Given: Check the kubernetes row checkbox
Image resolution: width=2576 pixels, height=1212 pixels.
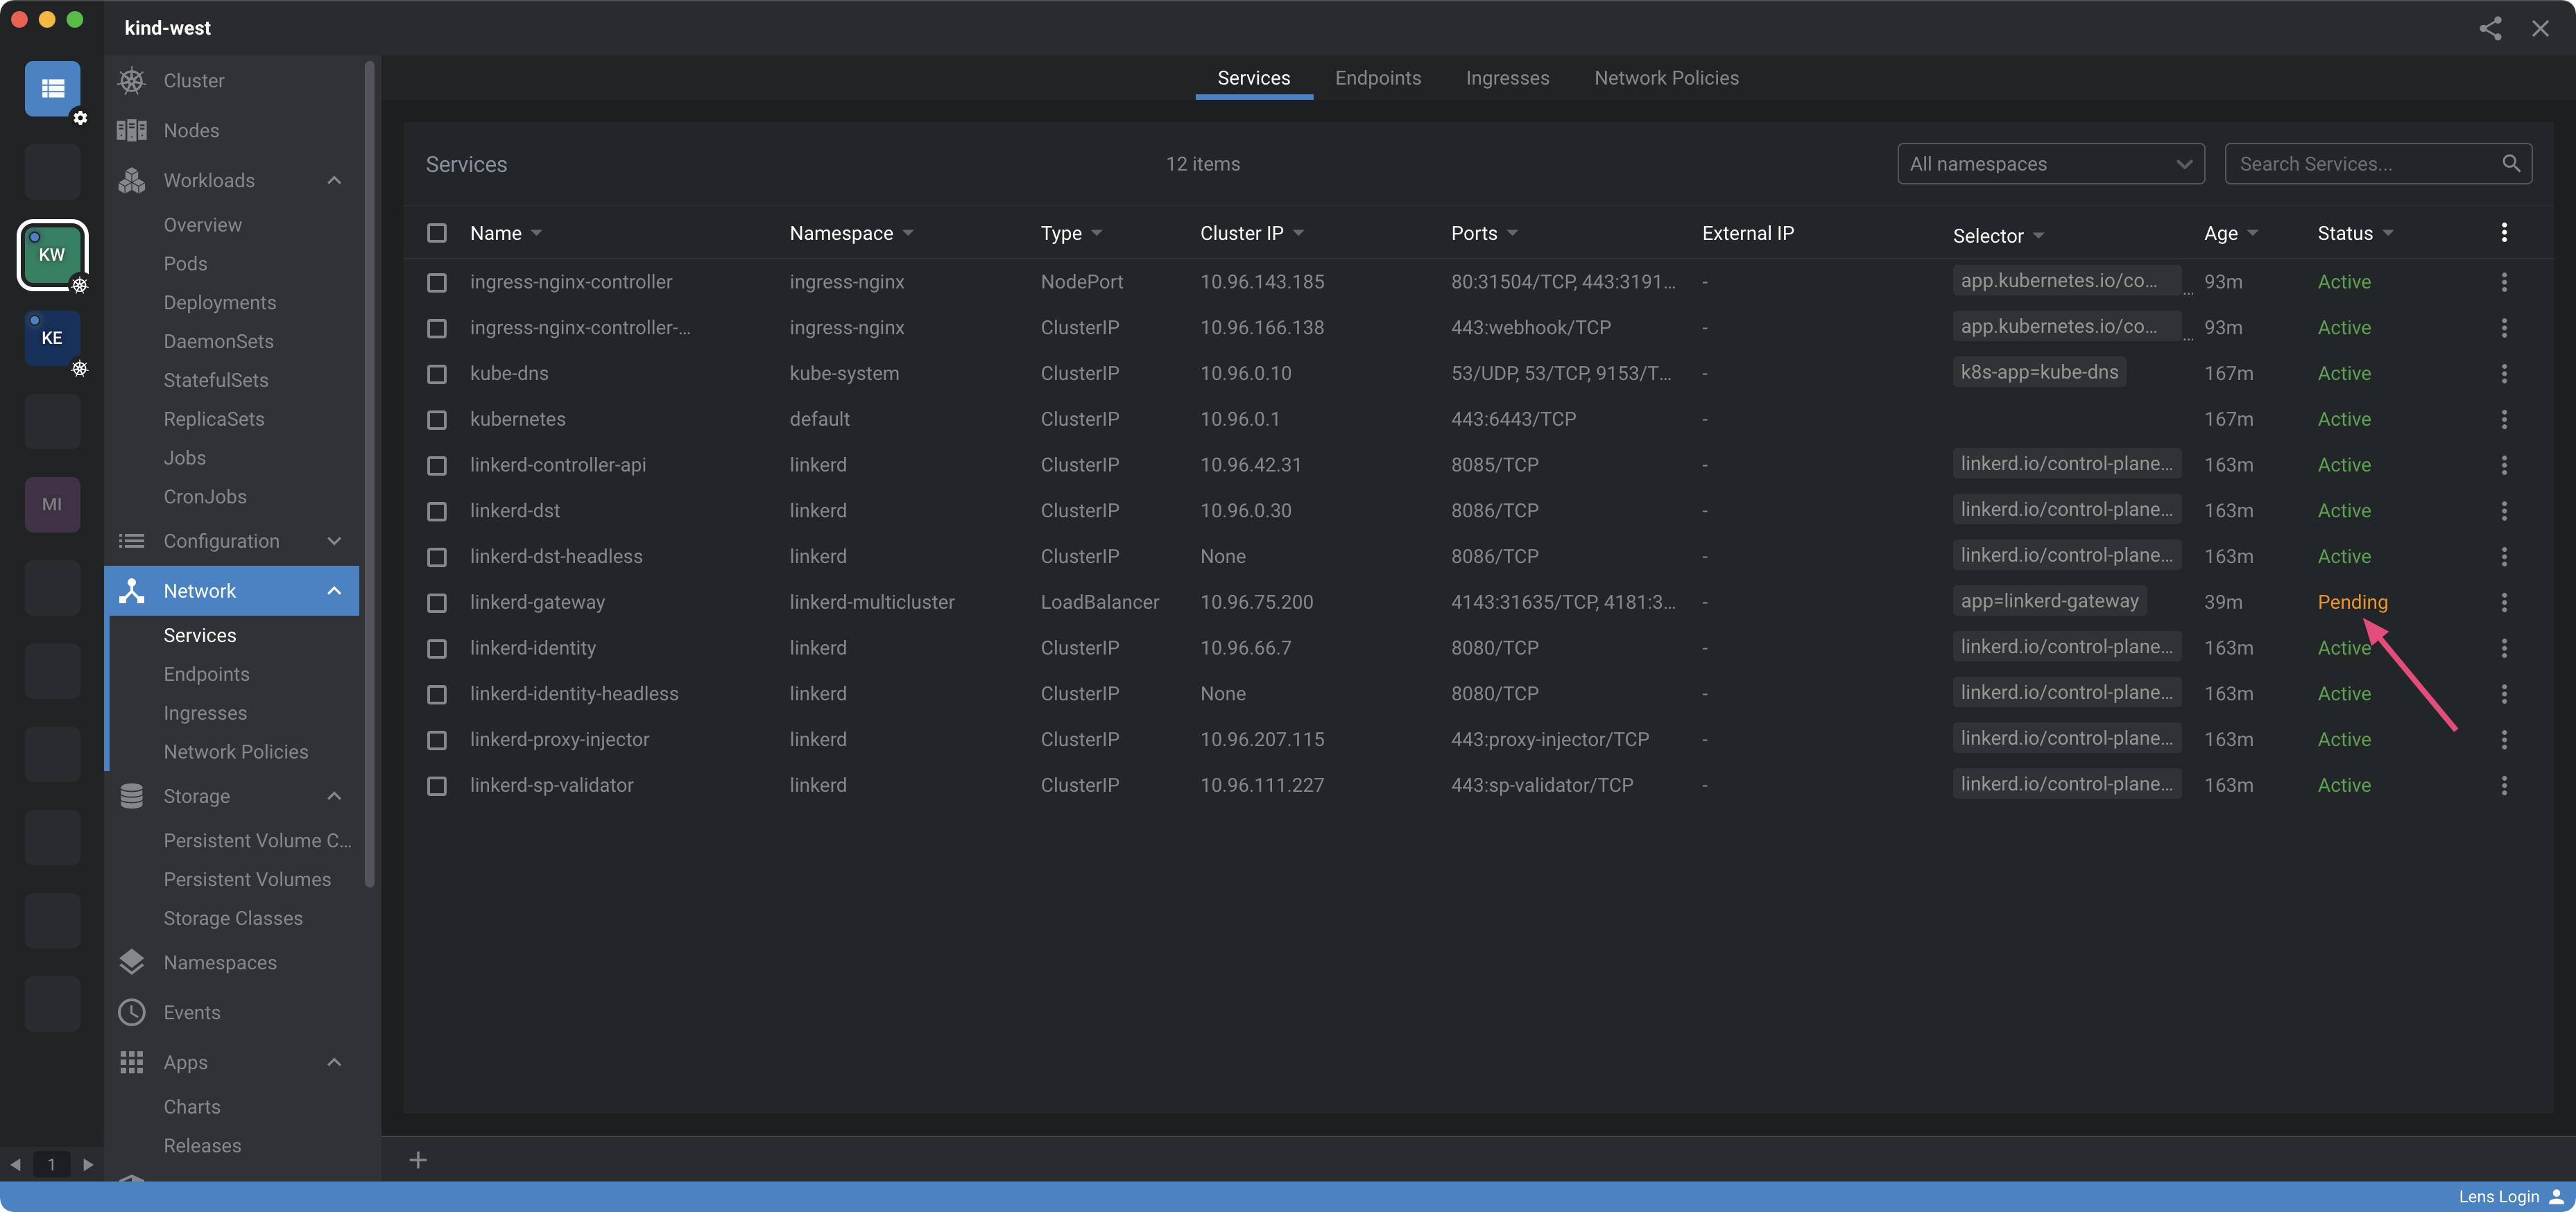Looking at the screenshot, I should 436,419.
